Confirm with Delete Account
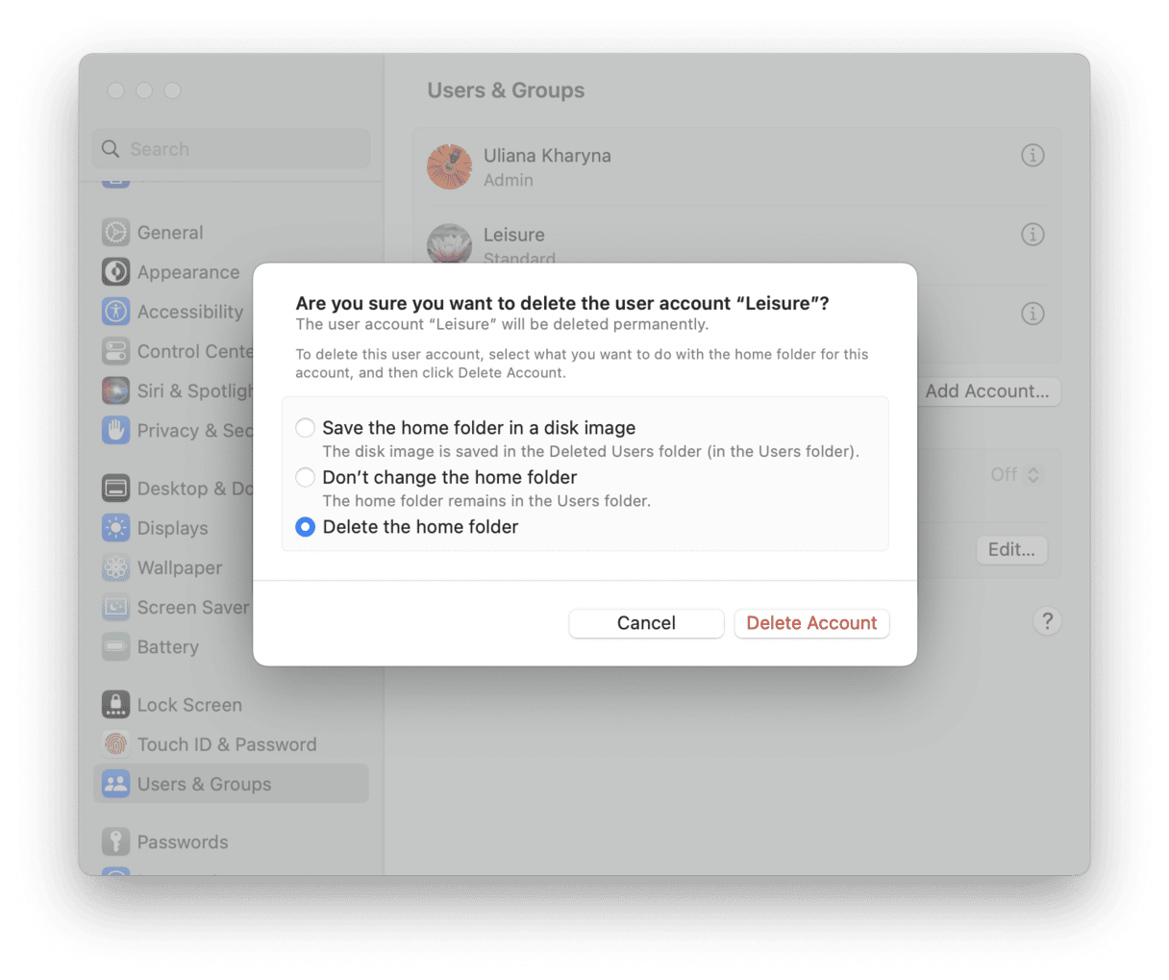This screenshot has width=1169, height=980. click(x=811, y=623)
